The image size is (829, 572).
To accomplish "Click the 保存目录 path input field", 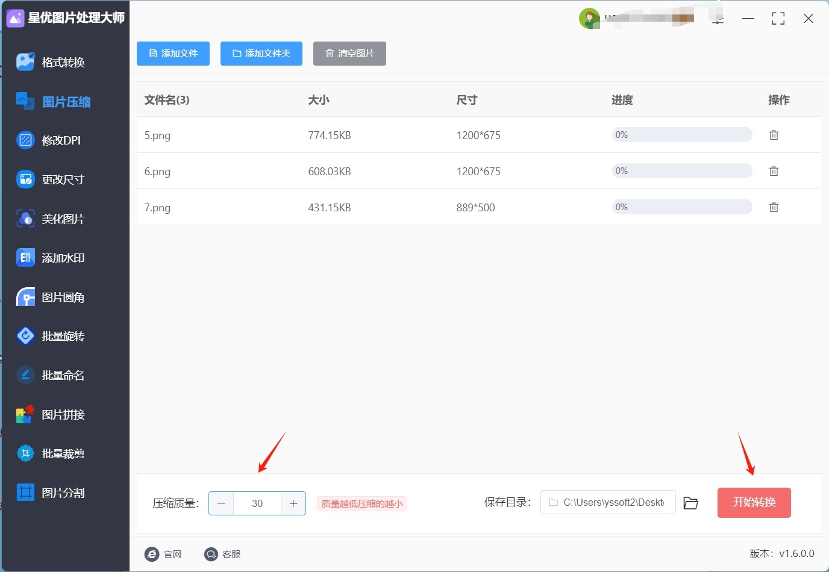I will coord(608,502).
